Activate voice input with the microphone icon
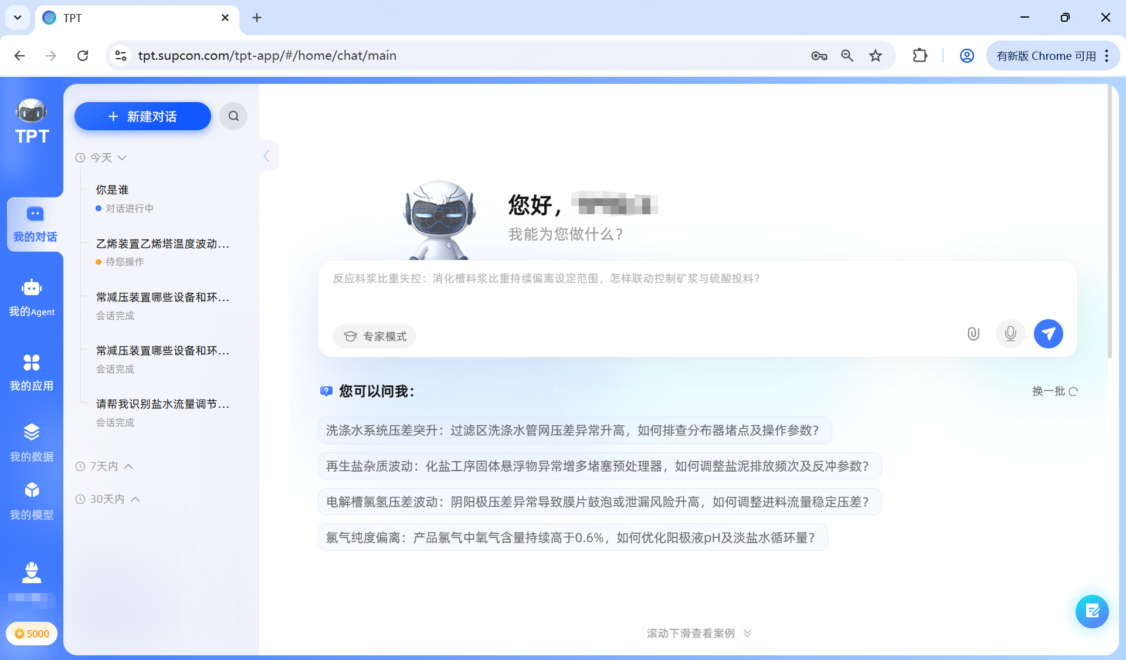1126x660 pixels. 1010,334
